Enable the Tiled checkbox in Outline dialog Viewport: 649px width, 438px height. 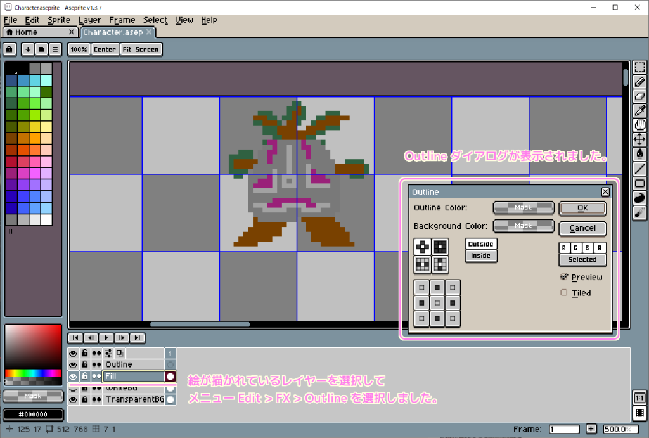(x=563, y=292)
